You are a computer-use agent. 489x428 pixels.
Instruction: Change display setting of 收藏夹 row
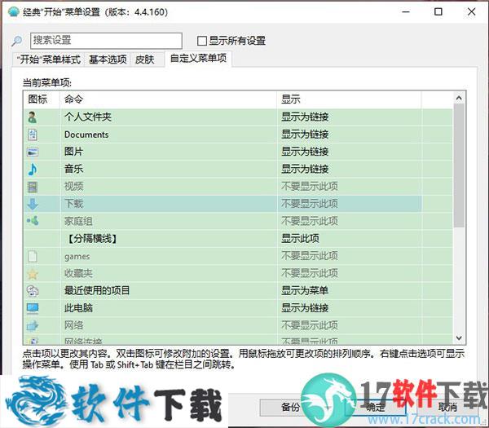(310, 273)
